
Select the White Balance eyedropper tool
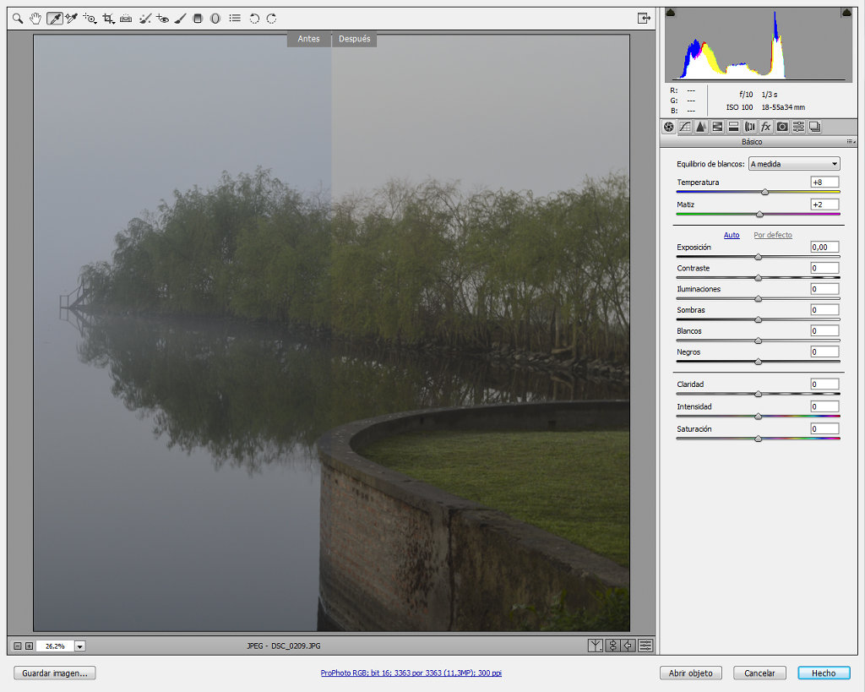[54, 19]
